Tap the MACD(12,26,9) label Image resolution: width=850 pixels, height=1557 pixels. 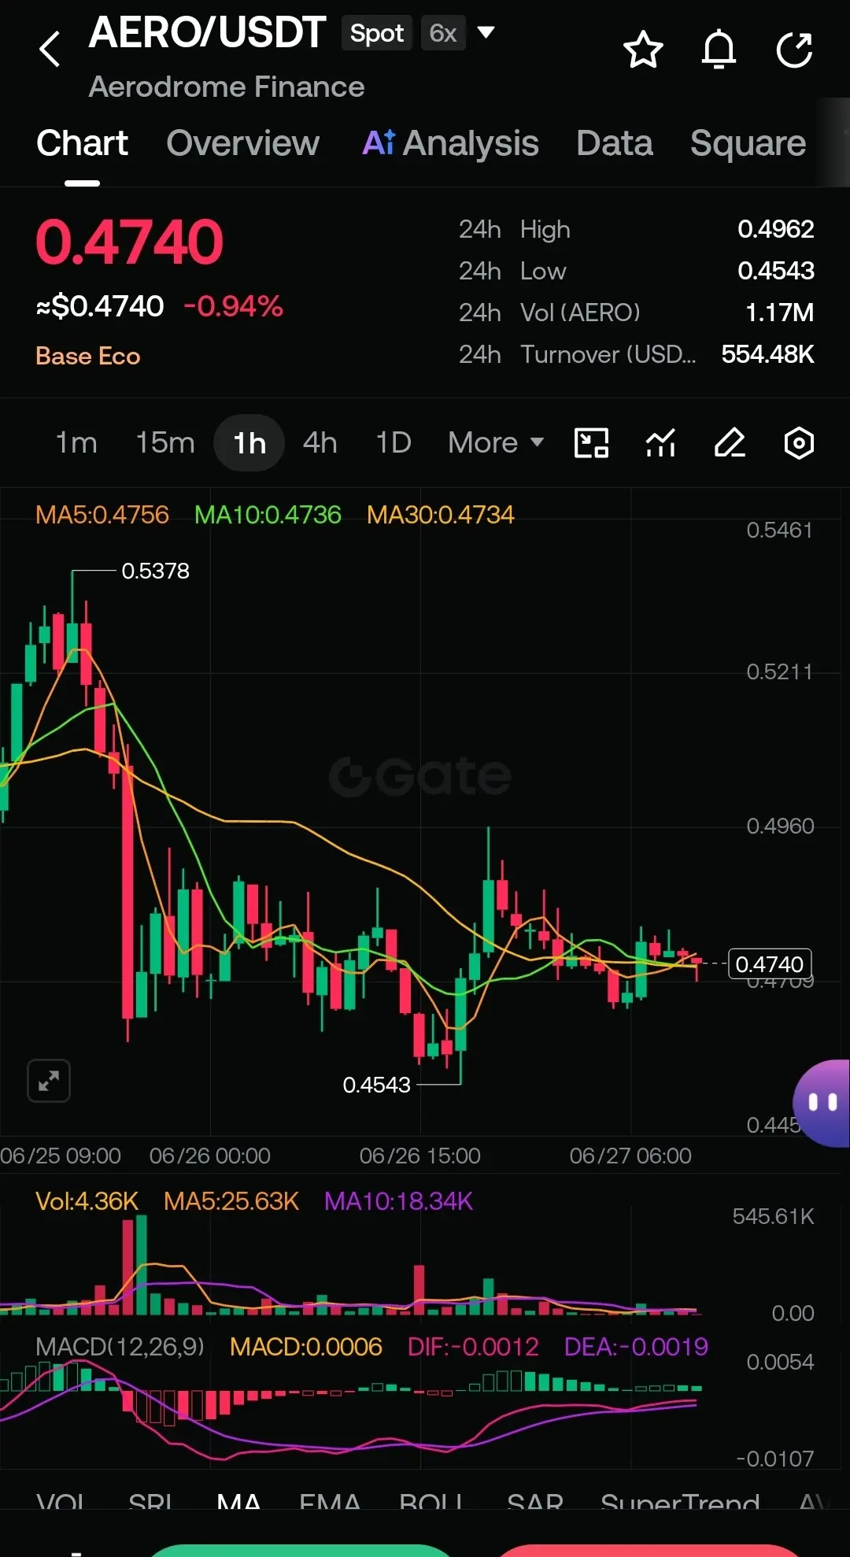tap(120, 1347)
